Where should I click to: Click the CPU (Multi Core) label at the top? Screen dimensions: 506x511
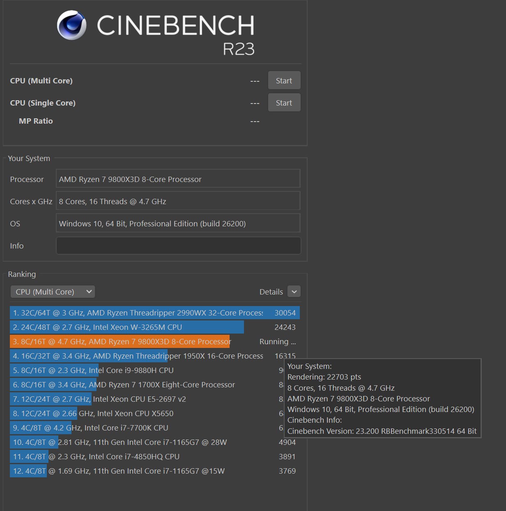pos(41,81)
